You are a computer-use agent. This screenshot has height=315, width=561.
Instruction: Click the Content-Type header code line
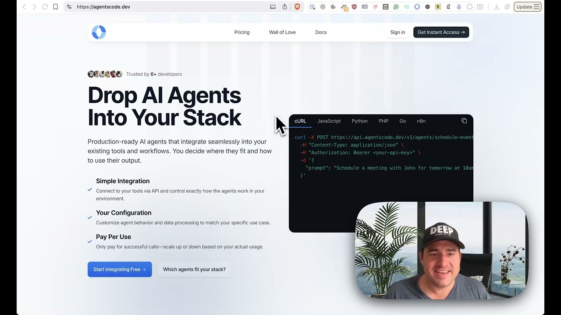(x=352, y=145)
